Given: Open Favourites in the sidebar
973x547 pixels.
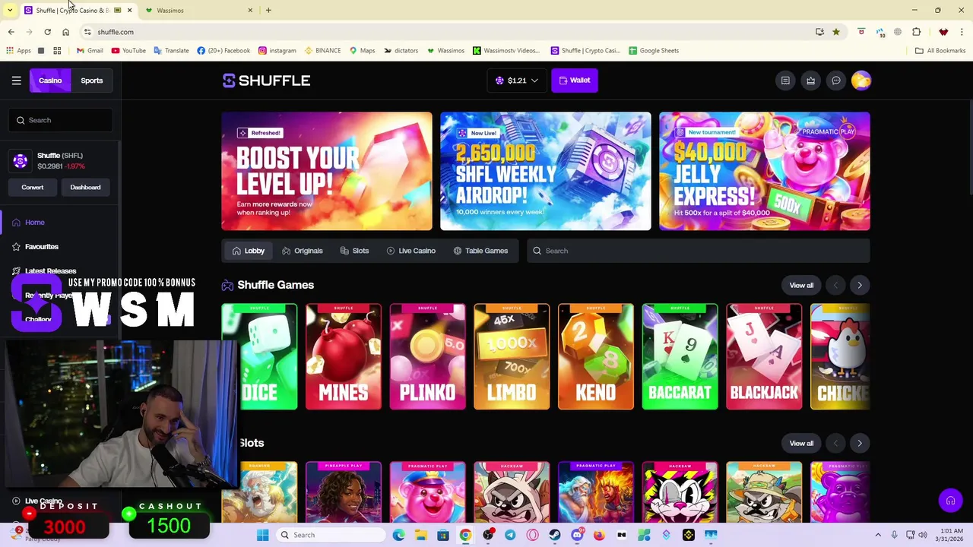Looking at the screenshot, I should click(42, 247).
